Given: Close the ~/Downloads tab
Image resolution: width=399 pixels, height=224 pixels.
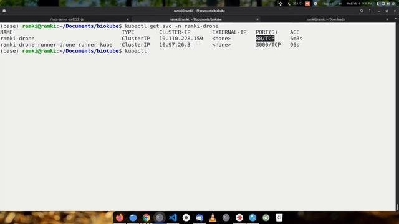Looking at the screenshot, I should pyautogui.click(x=387, y=19).
